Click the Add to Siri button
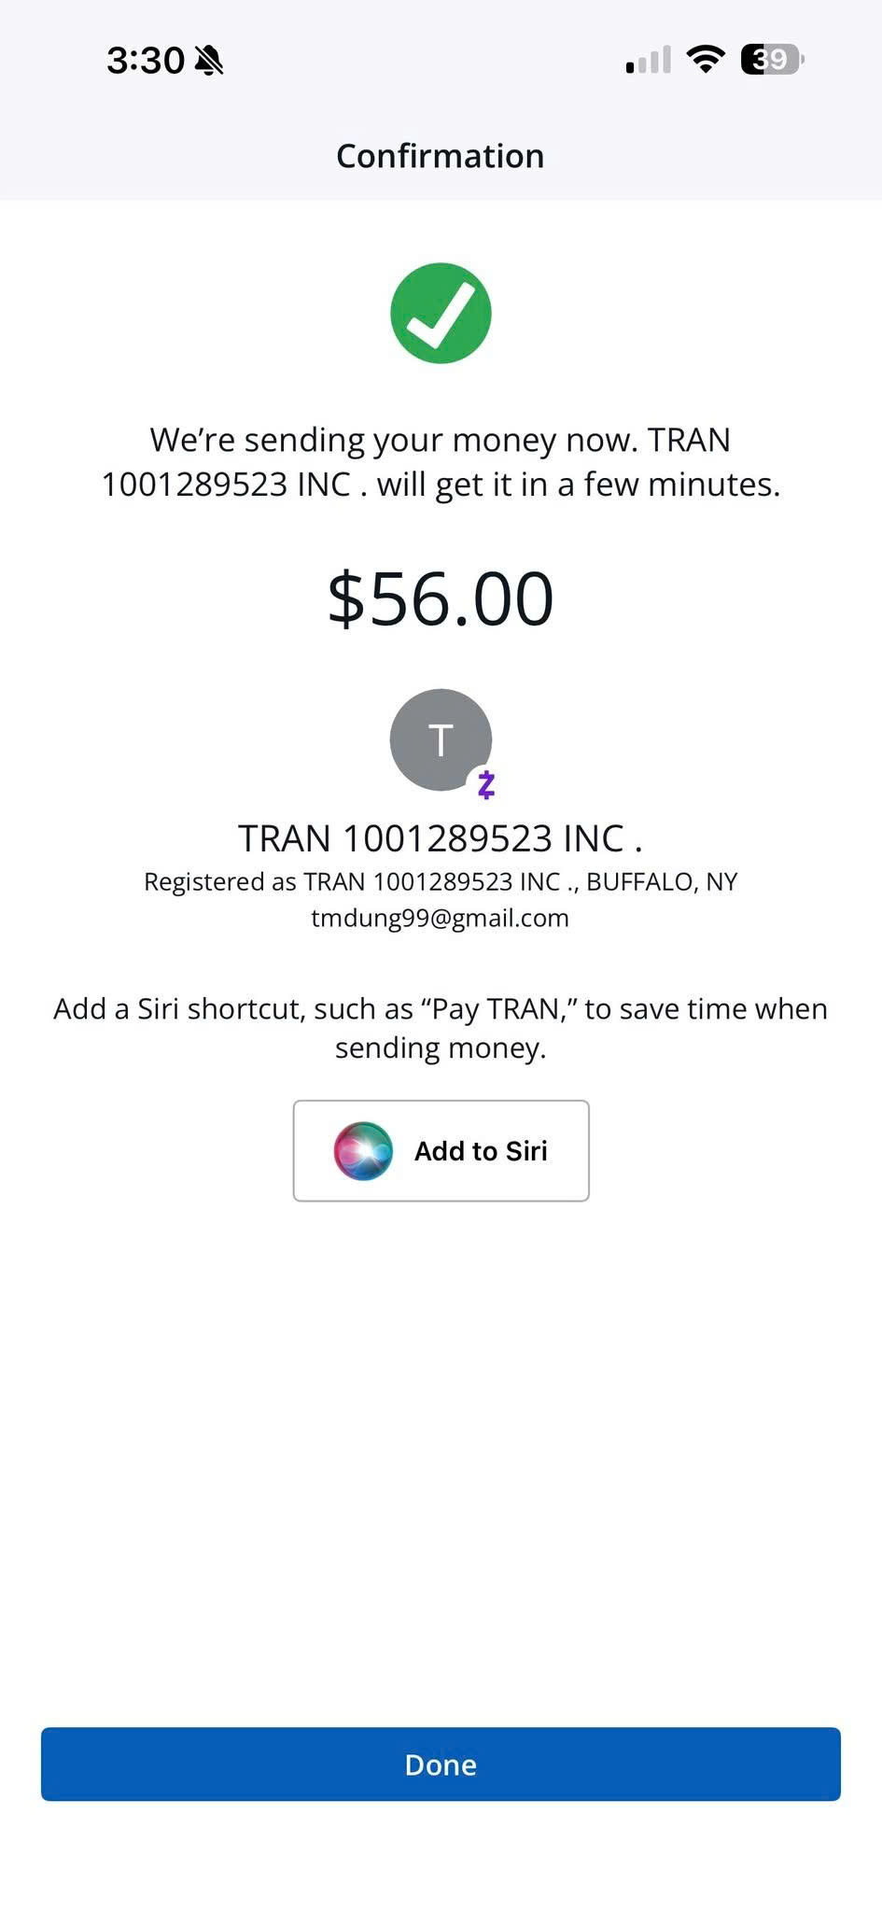Image resolution: width=882 pixels, height=1912 pixels. 441,1151
